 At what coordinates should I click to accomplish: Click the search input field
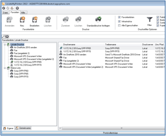(87, 37)
